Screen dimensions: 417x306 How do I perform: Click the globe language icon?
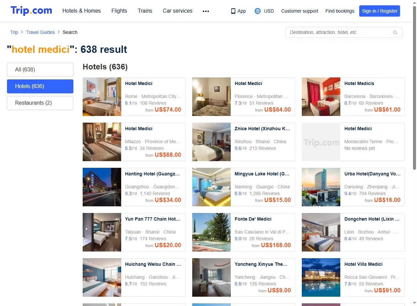coord(257,11)
